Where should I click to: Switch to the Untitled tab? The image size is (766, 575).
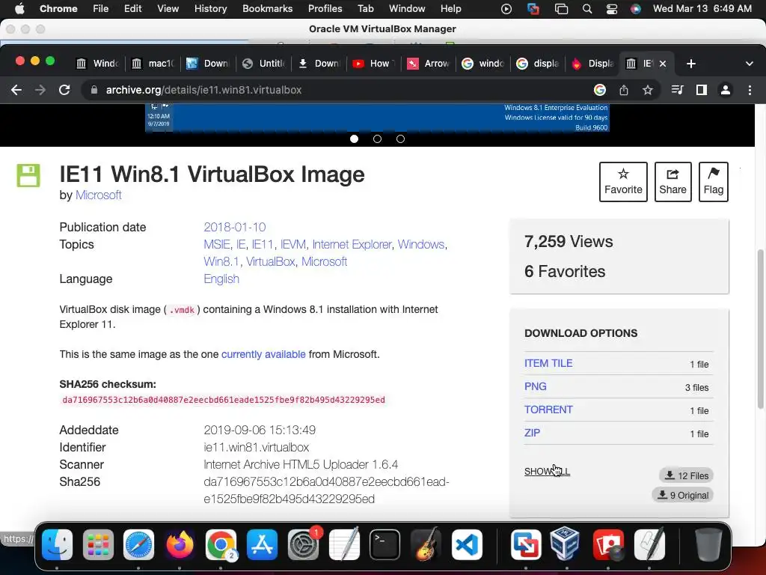point(263,64)
